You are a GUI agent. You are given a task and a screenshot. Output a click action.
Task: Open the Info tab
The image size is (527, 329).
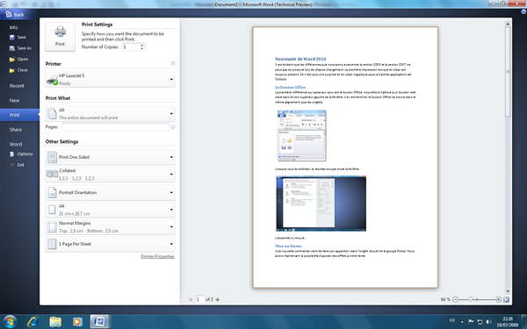click(x=13, y=27)
